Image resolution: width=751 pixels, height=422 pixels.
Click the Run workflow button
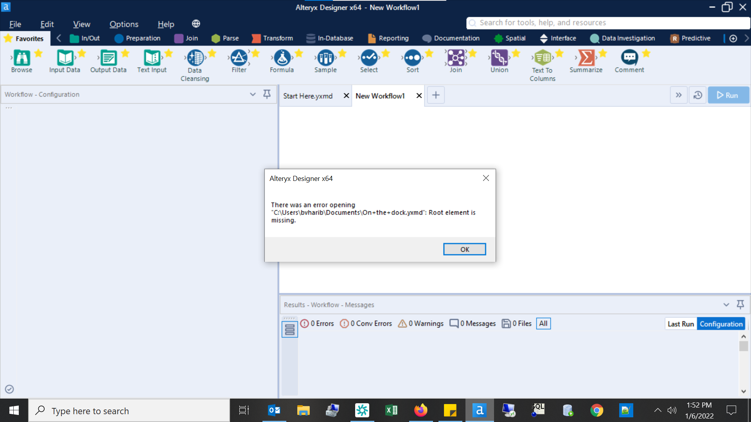[x=728, y=95]
